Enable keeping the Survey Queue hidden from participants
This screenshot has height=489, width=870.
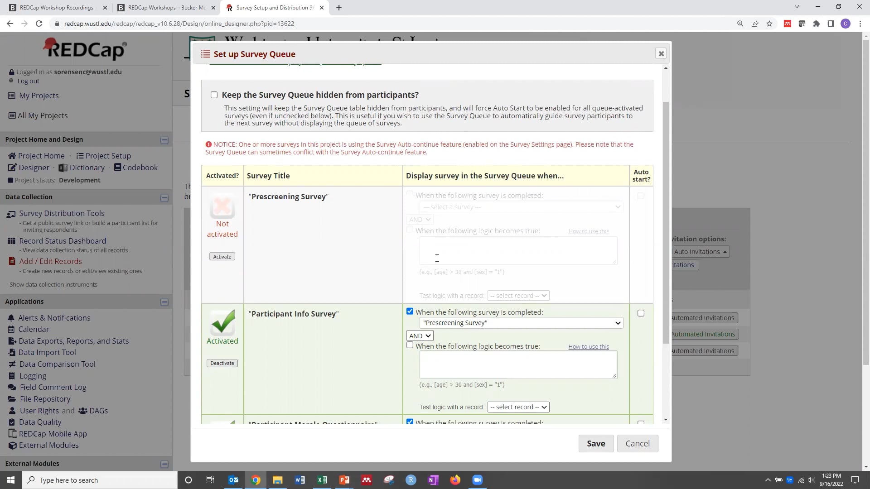point(214,95)
